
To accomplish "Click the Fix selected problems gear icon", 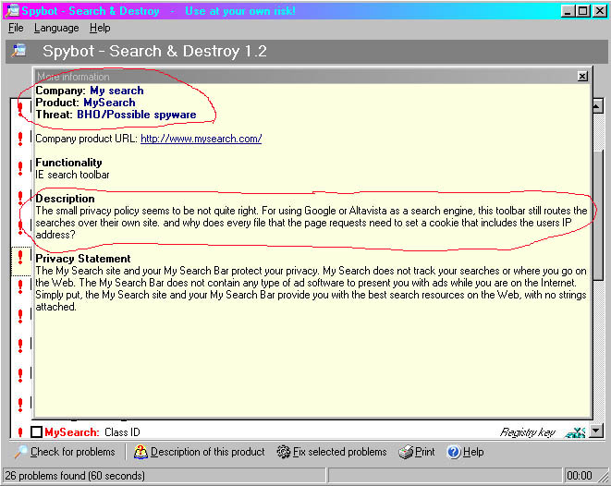I will pyautogui.click(x=284, y=453).
